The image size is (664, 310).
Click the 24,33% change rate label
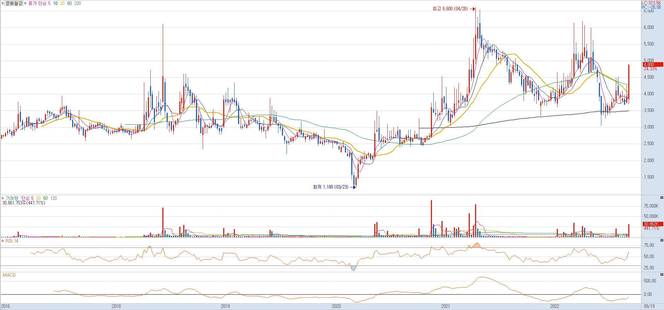click(650, 69)
